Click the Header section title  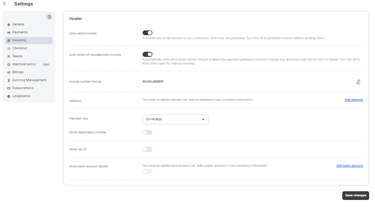(x=76, y=18)
